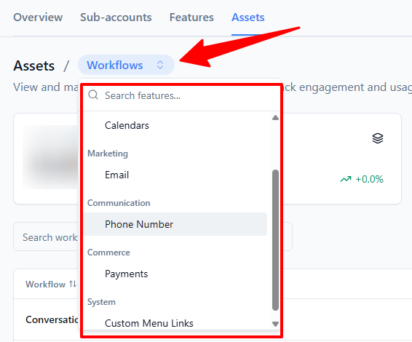This screenshot has height=342, width=412.
Task: Click the magnifier icon in features search
Action: coord(93,95)
